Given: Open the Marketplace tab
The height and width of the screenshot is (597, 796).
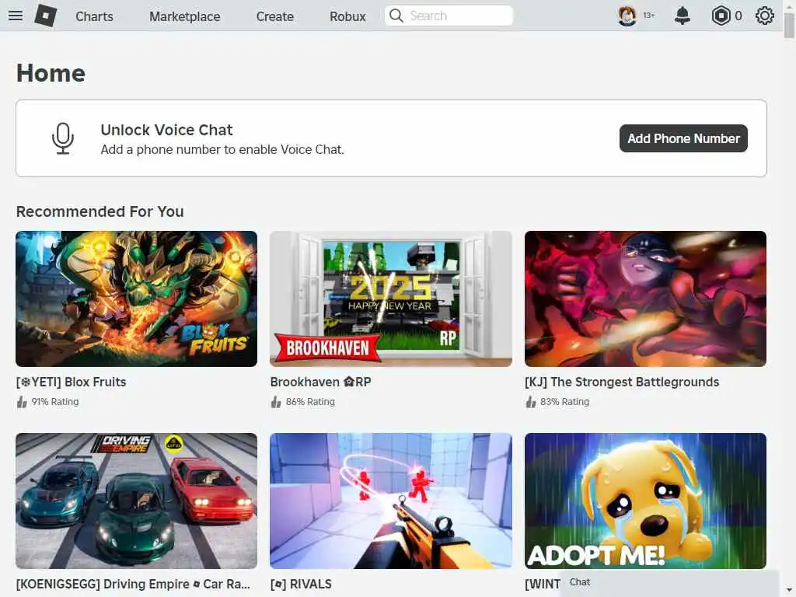Looking at the screenshot, I should (x=185, y=16).
